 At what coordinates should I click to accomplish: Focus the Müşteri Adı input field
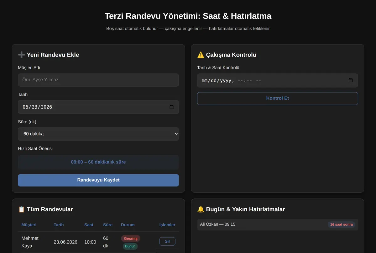(x=98, y=80)
